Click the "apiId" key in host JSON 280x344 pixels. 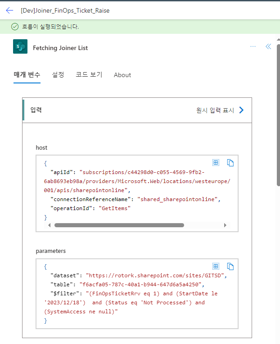point(62,172)
